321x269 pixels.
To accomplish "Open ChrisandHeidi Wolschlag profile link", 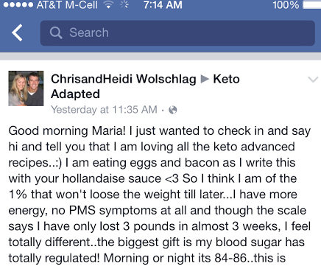I will pos(124,79).
